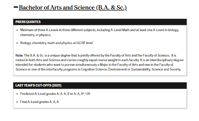
Task: Select the PREREQUISITES header bar
Action: tap(100, 22)
